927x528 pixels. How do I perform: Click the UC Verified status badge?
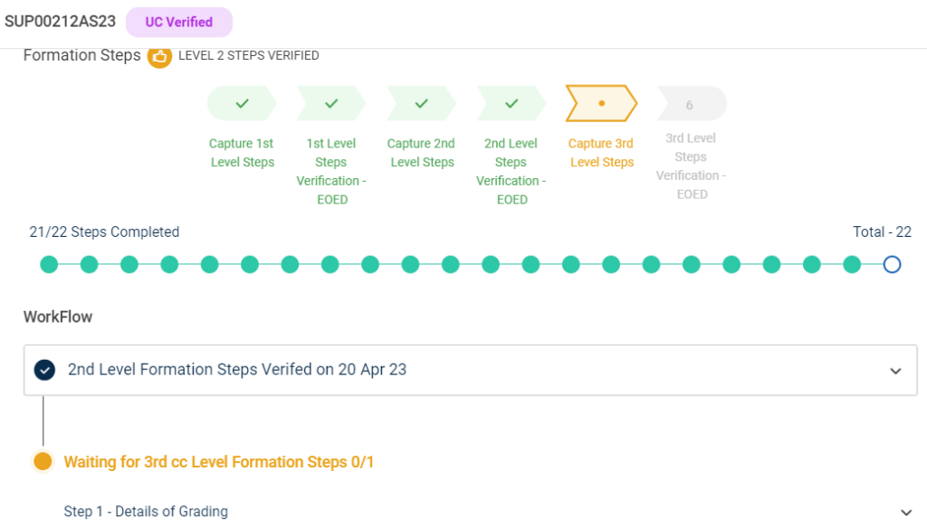tap(179, 22)
